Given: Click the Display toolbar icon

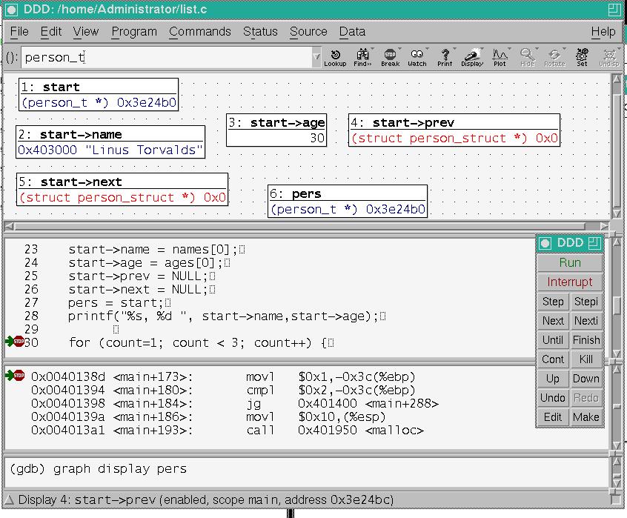Looking at the screenshot, I should [x=472, y=58].
